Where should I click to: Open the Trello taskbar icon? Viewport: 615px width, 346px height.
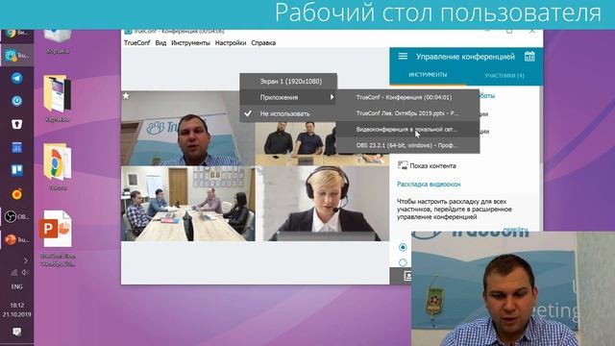coord(16,170)
